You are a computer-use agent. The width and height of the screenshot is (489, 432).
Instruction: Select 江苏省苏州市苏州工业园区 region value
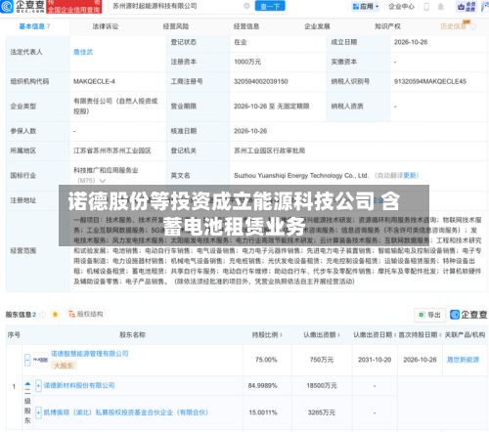pyautogui.click(x=112, y=151)
